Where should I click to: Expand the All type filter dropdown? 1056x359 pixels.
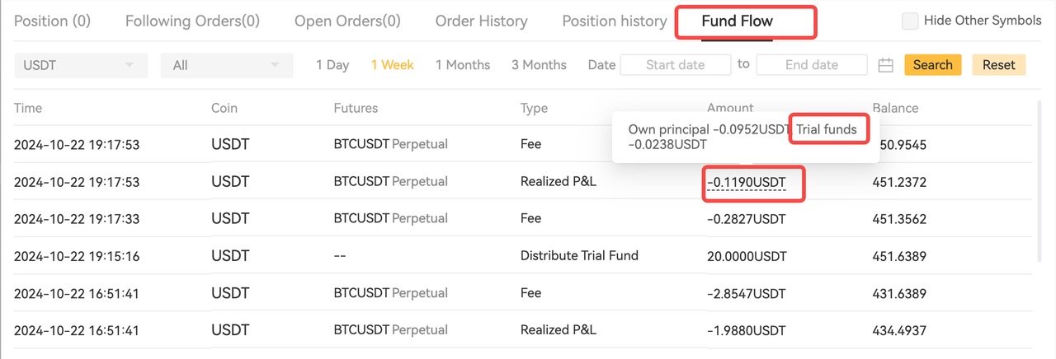pos(226,65)
